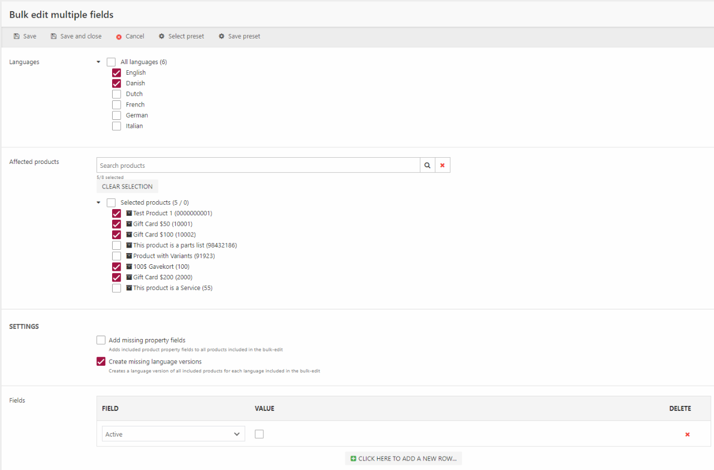The image size is (714, 470).
Task: Open the Active field dropdown
Action: pos(173,434)
